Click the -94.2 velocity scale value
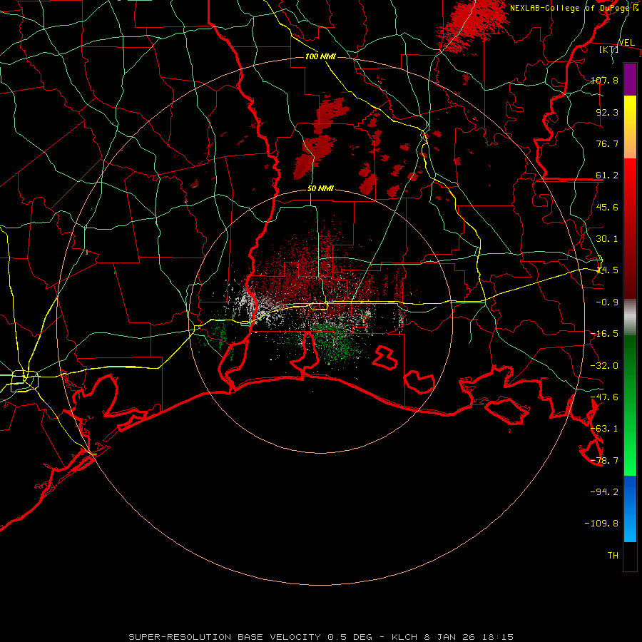Viewport: 642px width, 642px height. tap(604, 491)
